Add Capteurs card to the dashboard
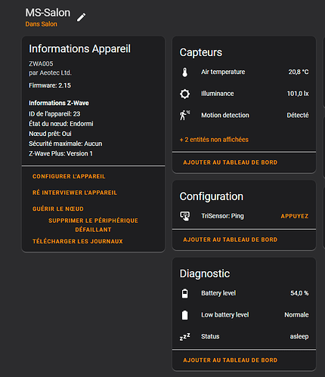This screenshot has width=325, height=377. click(x=231, y=162)
